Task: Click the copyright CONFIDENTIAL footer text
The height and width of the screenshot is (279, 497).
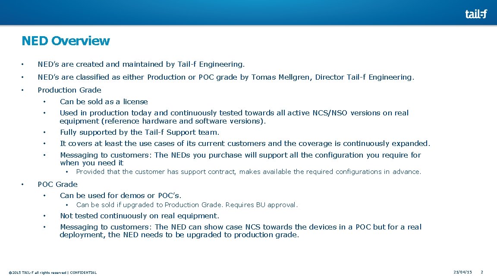Action: coord(53,273)
